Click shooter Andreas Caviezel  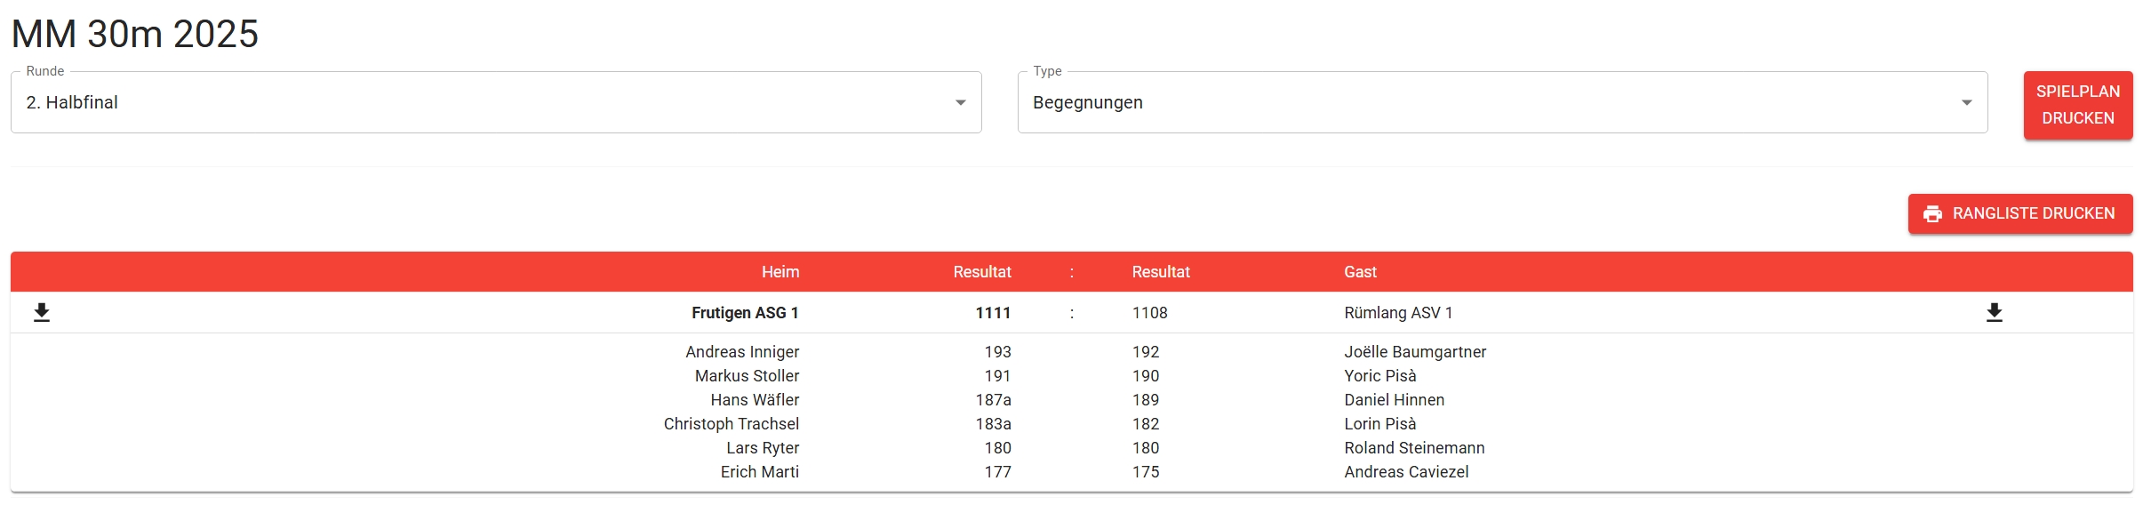pyautogui.click(x=1406, y=472)
